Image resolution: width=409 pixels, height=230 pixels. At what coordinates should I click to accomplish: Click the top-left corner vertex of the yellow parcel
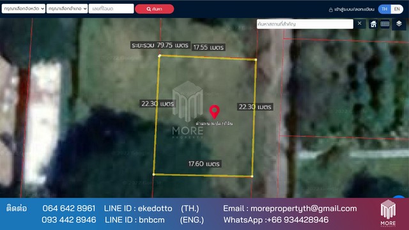coord(160,56)
